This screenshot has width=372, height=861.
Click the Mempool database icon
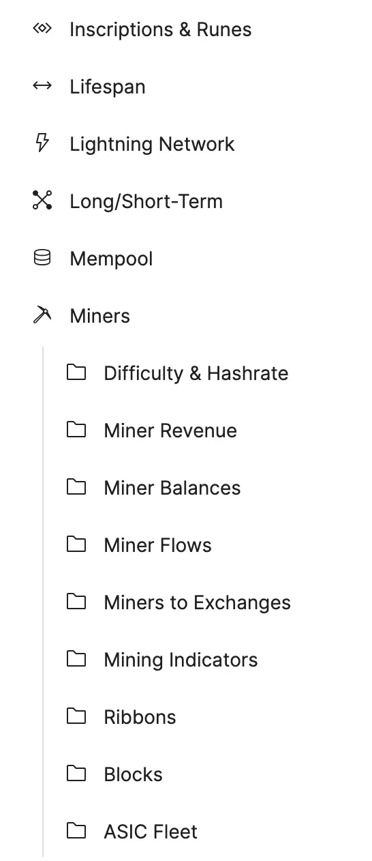42,258
